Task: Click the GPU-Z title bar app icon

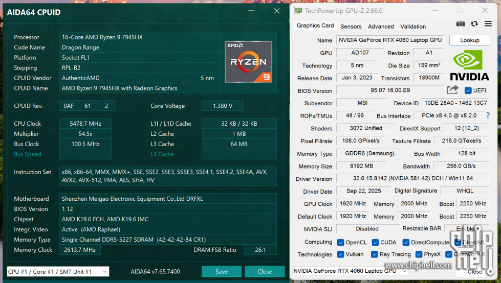Action: pos(298,11)
